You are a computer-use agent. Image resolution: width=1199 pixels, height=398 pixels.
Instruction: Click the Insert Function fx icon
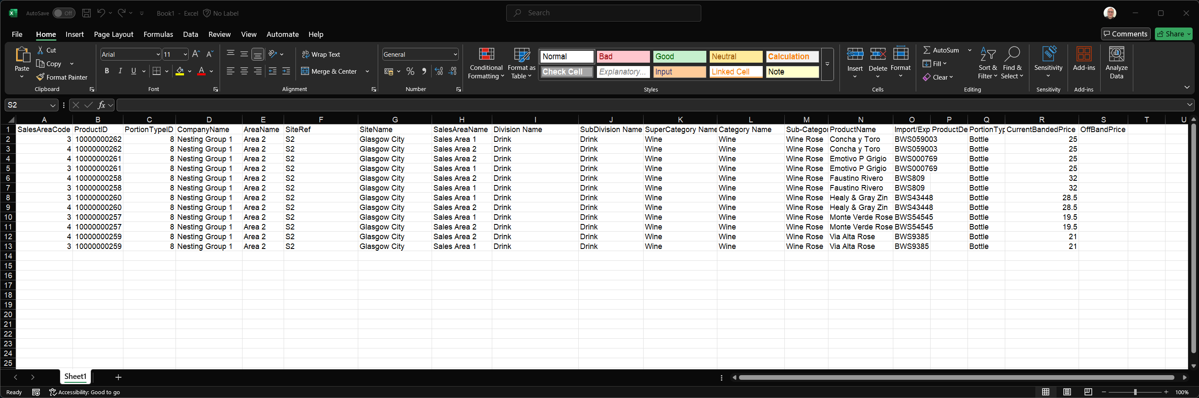pos(101,105)
